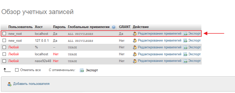
Task: Select the checkbox for Любой at nase92e48
Action: 4,61
